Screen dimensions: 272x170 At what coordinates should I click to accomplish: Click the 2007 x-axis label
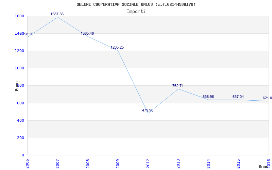[x=57, y=164]
